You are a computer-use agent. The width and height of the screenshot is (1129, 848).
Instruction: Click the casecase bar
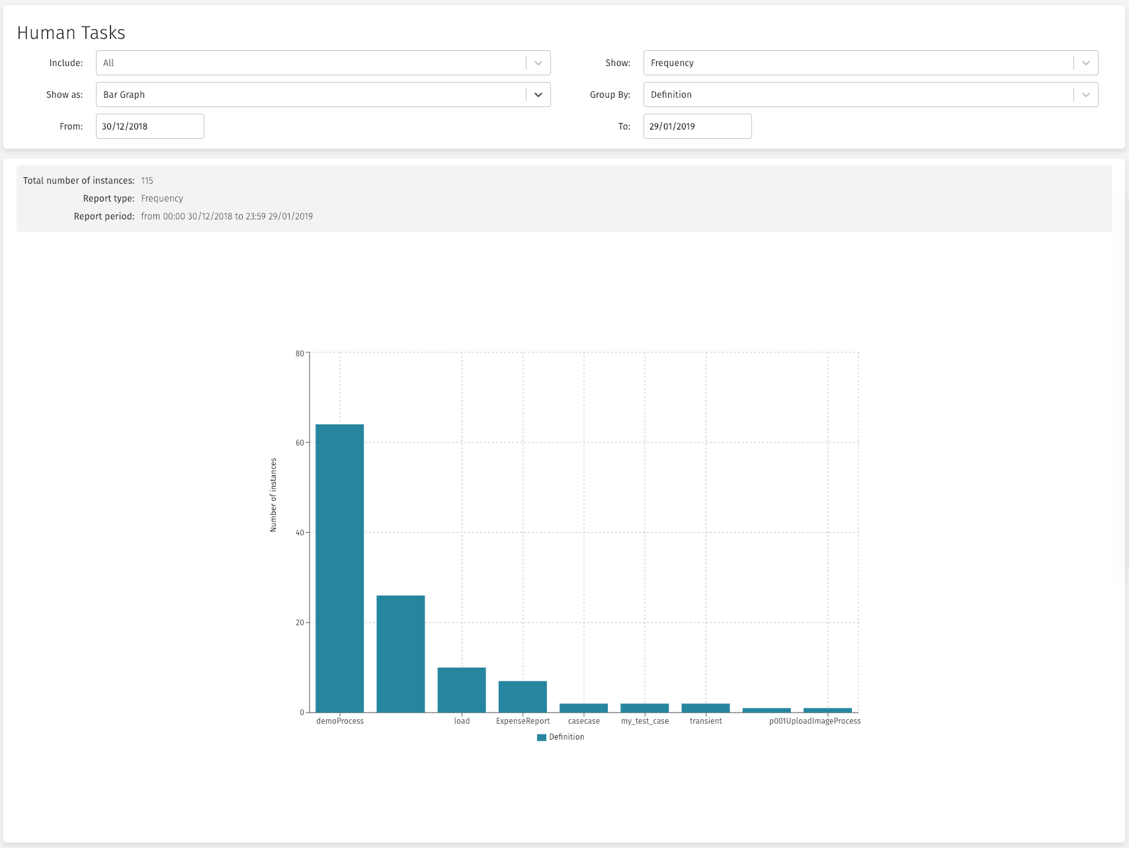pyautogui.click(x=583, y=708)
